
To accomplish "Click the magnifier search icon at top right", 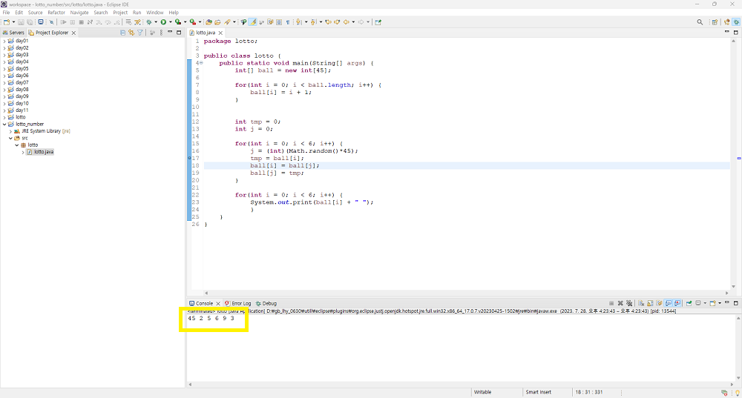I will (x=700, y=21).
